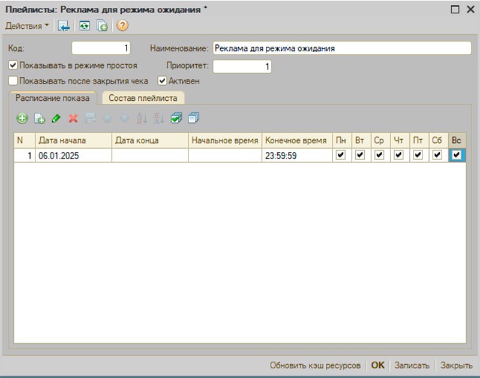This screenshot has height=378, width=480.
Task: Confirm with the OK button
Action: 378,365
